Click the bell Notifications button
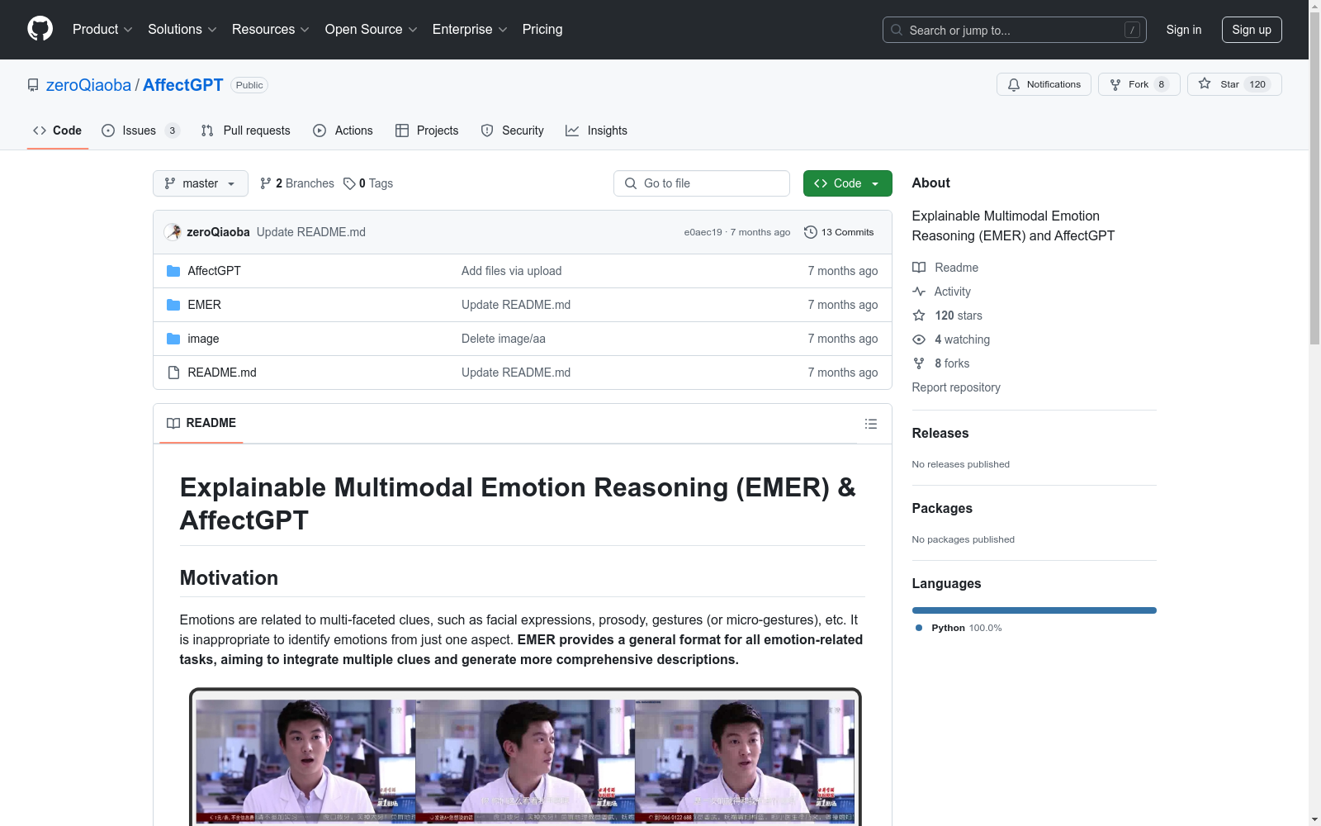 point(1044,84)
